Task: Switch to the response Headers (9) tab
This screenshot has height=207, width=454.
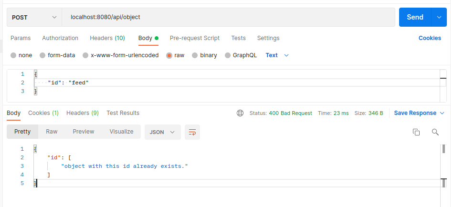Action: 83,113
